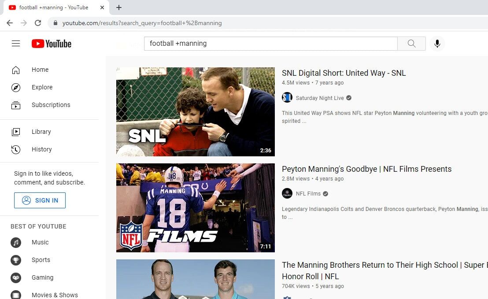Open the Peyton Manning's Goodbye video link

tap(366, 169)
